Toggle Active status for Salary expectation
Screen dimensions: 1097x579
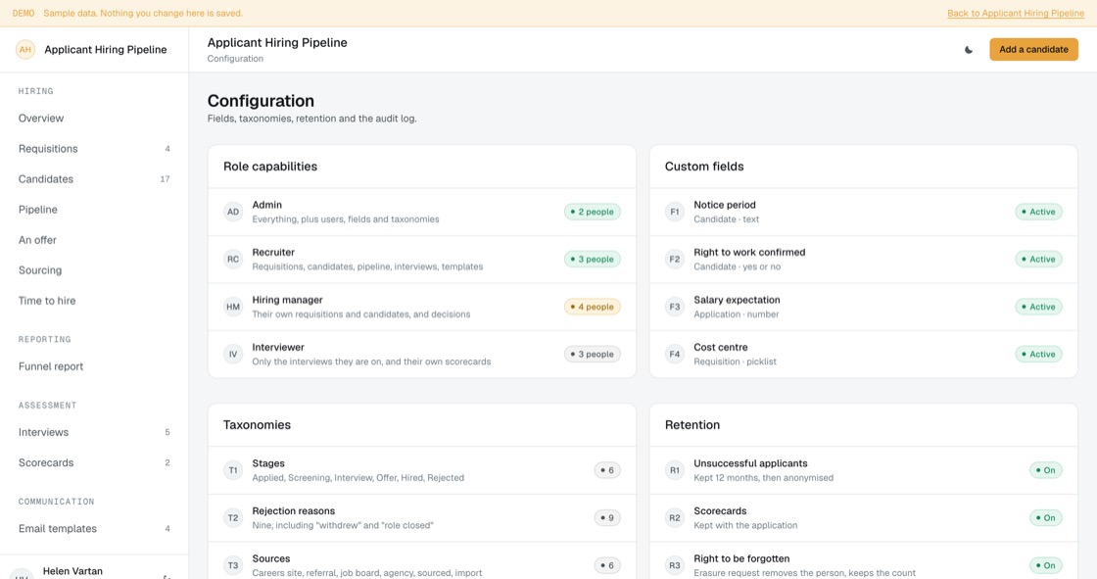(x=1038, y=307)
